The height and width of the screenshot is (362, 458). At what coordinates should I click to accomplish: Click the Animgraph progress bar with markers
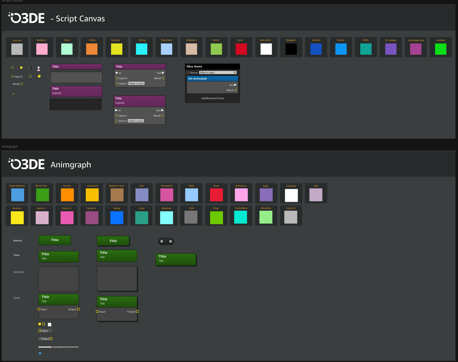pos(58,347)
